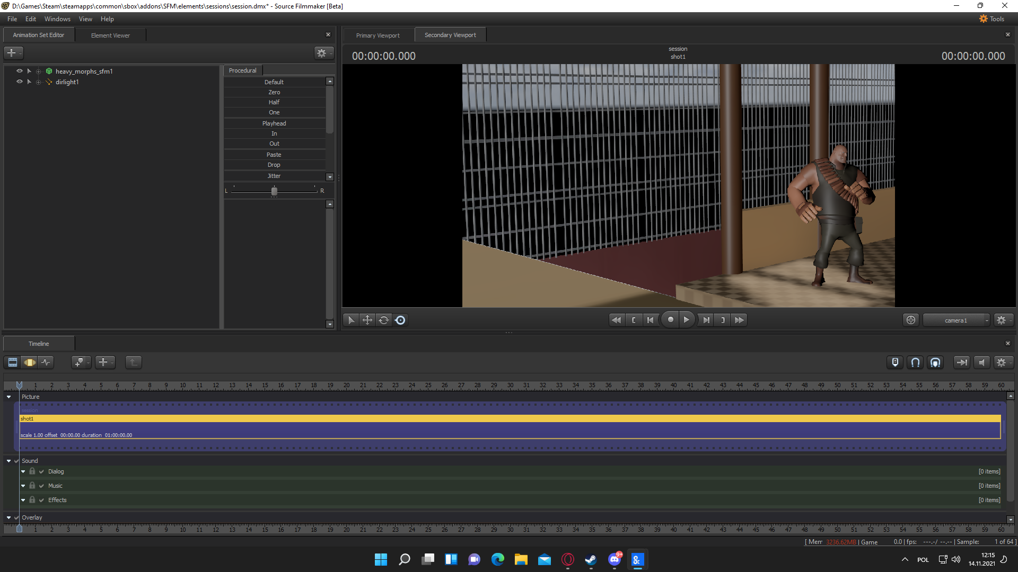Switch to the Element Viewer tab

point(110,35)
